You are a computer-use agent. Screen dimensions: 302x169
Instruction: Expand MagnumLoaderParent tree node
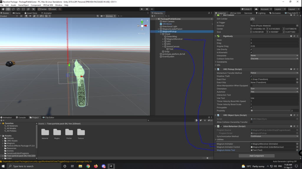158,29
